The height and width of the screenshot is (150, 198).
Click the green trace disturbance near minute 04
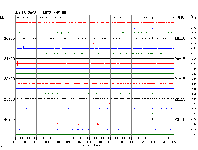tap(62, 33)
